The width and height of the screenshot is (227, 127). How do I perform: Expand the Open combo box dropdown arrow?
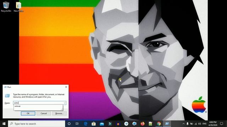(65, 103)
